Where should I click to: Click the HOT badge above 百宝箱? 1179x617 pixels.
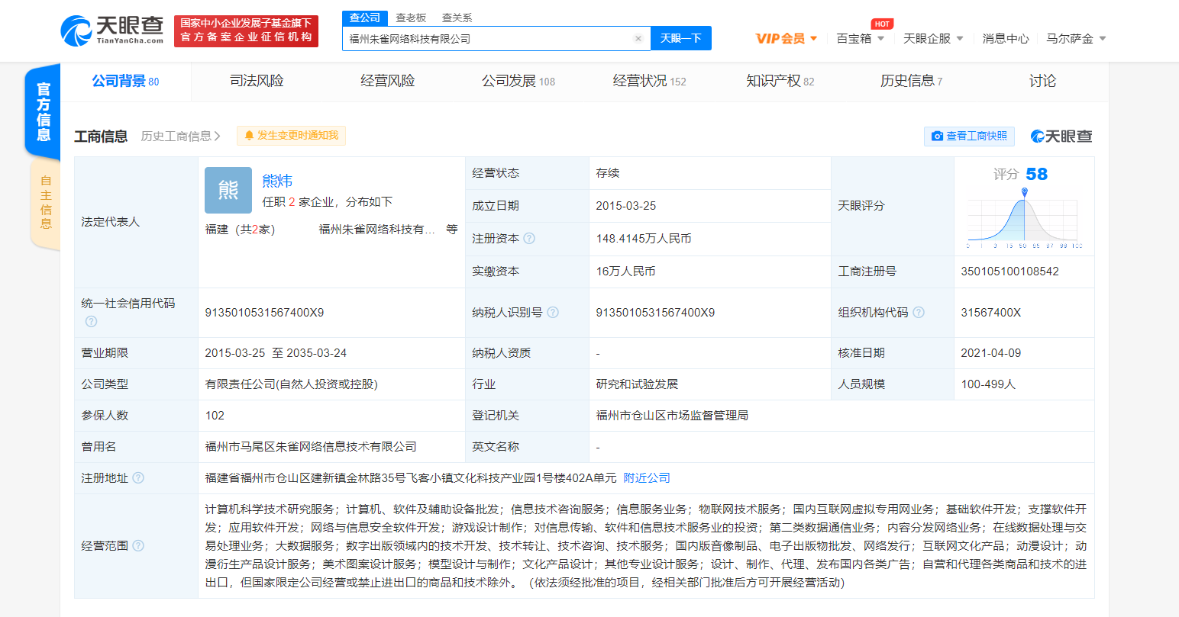pos(882,24)
